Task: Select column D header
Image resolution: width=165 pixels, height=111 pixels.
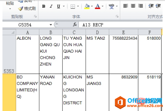Action: [x=98, y=32]
